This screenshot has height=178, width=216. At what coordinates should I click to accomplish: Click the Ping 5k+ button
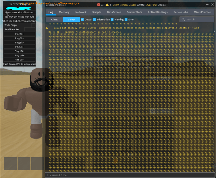[20, 43]
